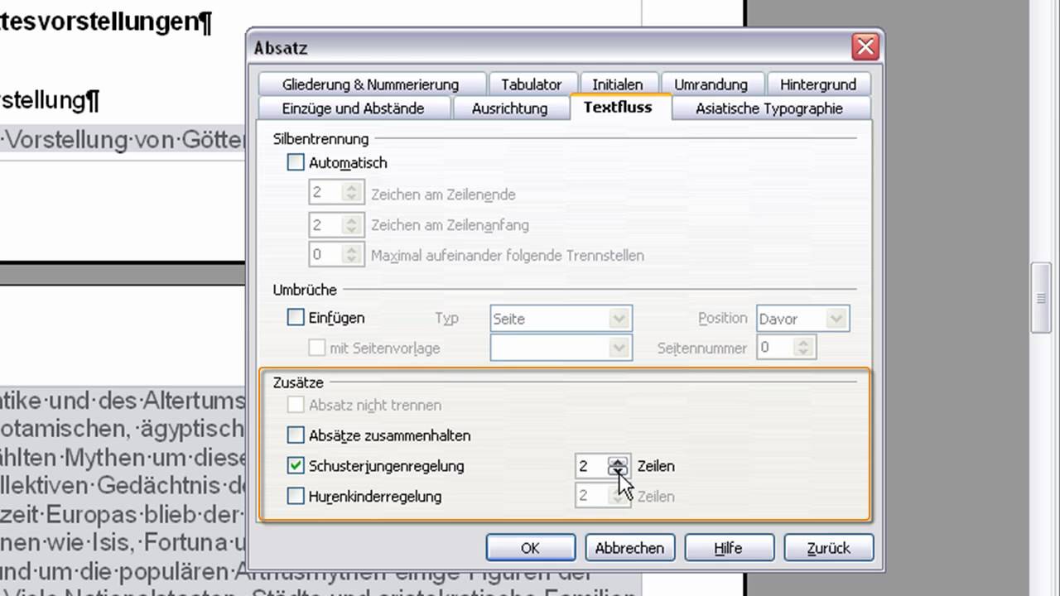Viewport: 1060px width, 596px height.
Task: Click the Abbrechen button
Action: coord(630,548)
